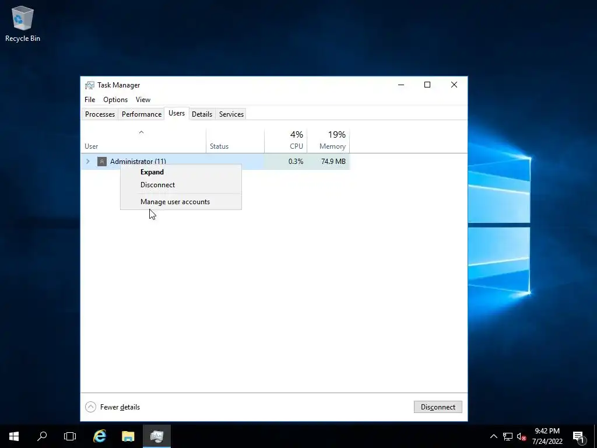597x448 pixels.
Task: Switch to the Performance tab
Action: click(x=142, y=114)
